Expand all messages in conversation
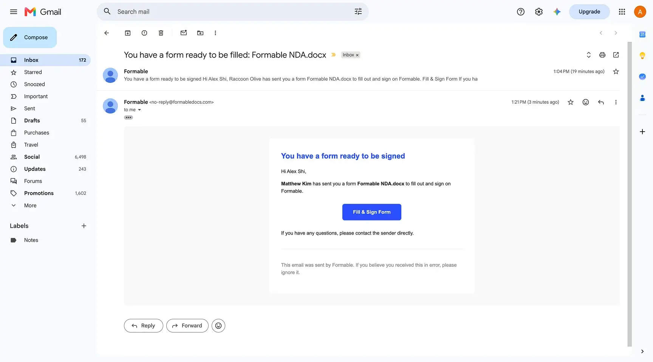This screenshot has width=653, height=362. click(589, 55)
